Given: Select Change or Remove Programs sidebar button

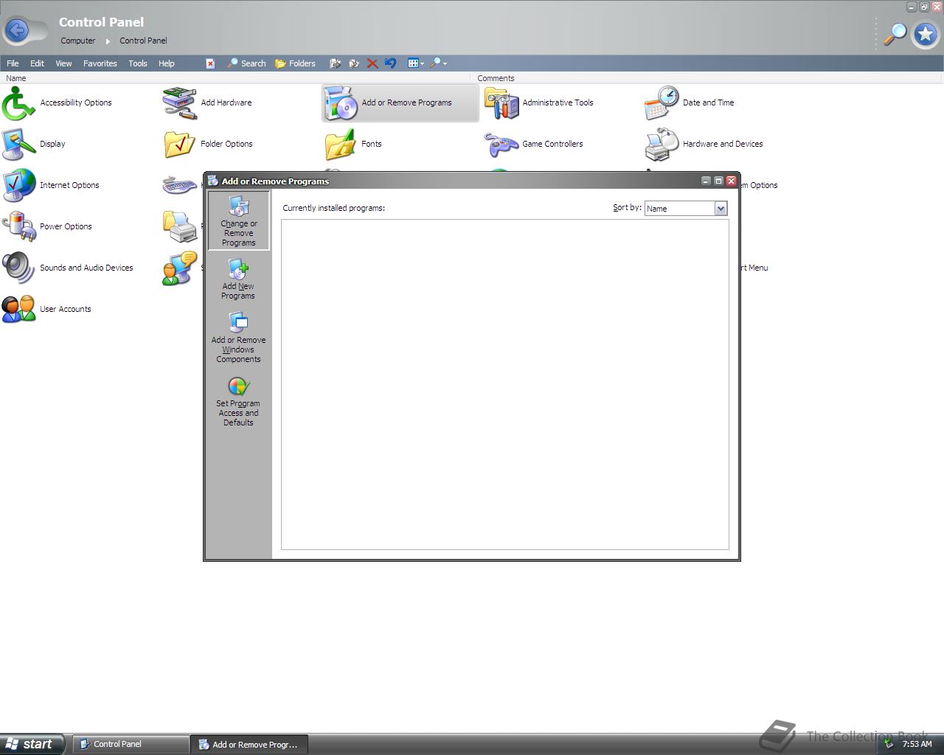Looking at the screenshot, I should point(238,221).
